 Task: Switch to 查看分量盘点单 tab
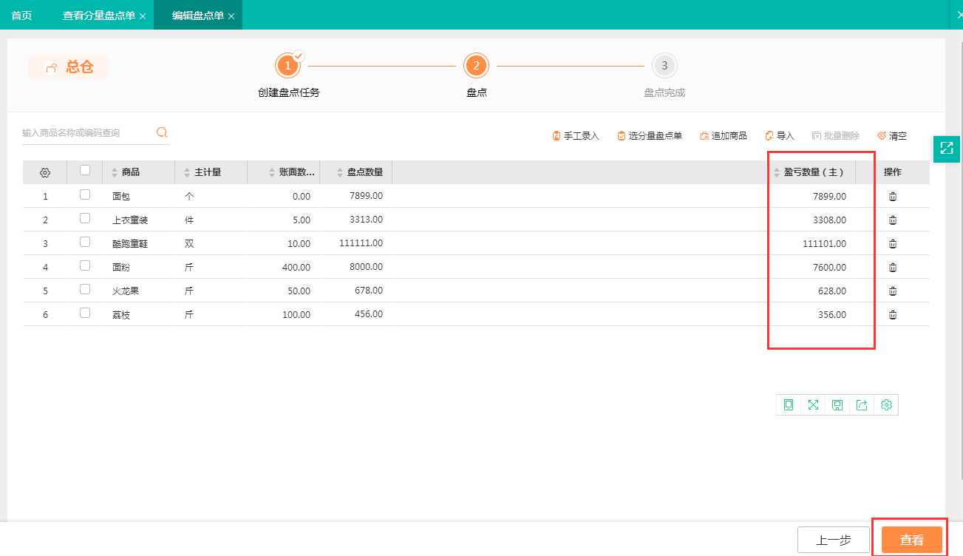(x=98, y=16)
